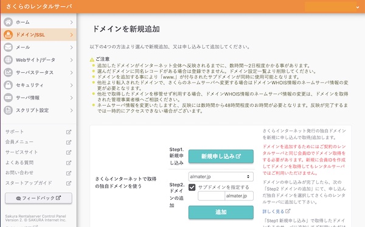Click the サーバステータス chart icon
Screen dimensions: 365x227
tap(8, 72)
